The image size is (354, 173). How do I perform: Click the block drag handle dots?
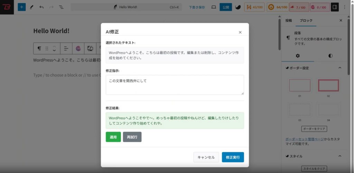pyautogui.click(x=47, y=48)
